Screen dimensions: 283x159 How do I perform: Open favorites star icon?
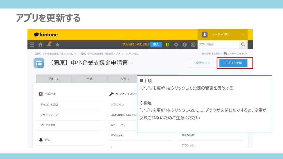[x=57, y=44]
